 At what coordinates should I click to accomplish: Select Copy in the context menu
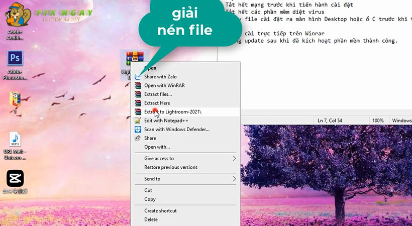150,199
